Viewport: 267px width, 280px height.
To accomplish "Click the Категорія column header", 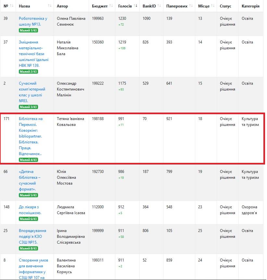I will pos(250,6).
